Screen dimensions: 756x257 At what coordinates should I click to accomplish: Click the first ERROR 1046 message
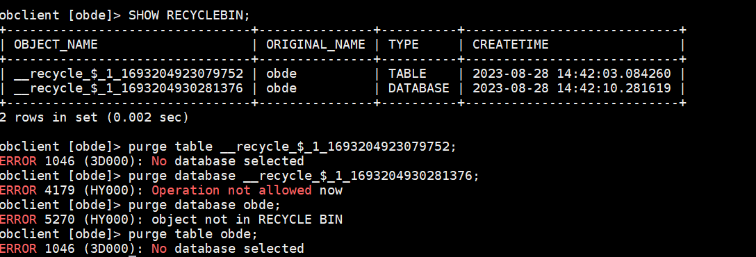[152, 161]
